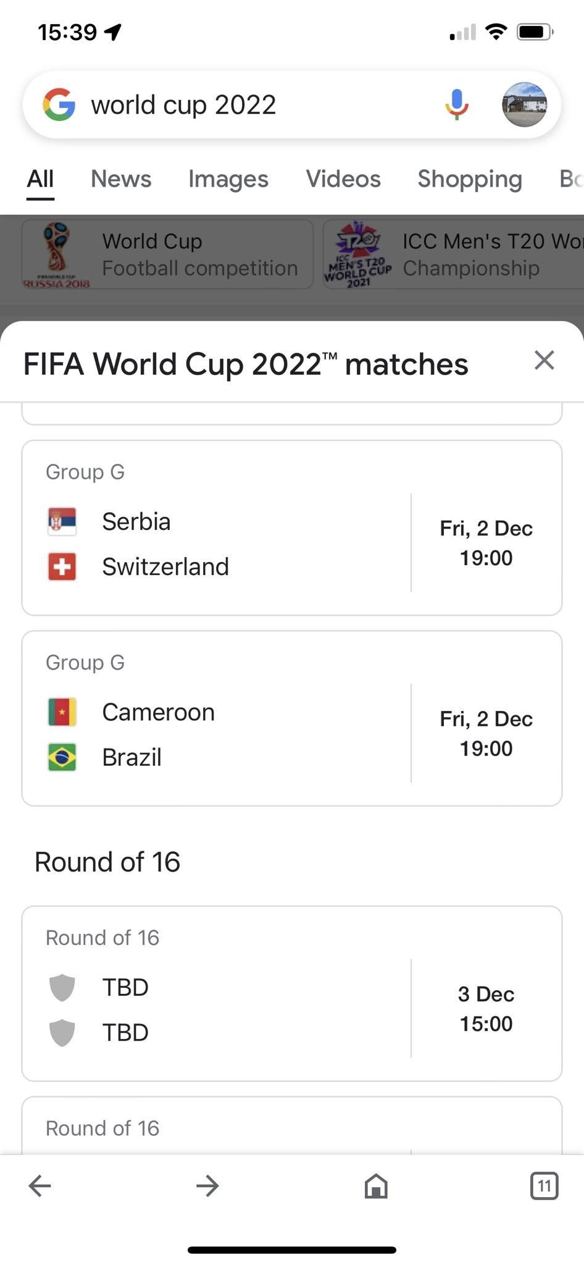Close the FIFA World Cup matches panel
The height and width of the screenshot is (1265, 584).
tap(544, 360)
